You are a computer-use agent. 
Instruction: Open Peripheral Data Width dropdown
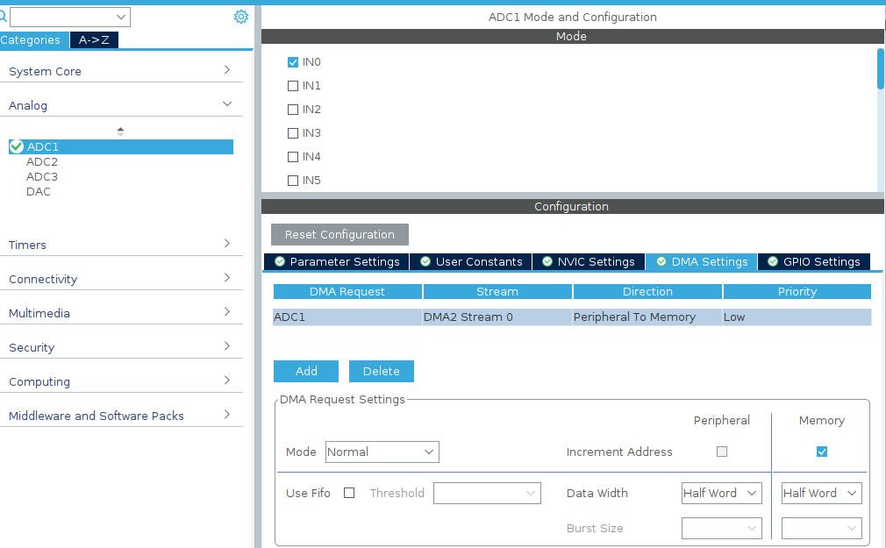[721, 493]
